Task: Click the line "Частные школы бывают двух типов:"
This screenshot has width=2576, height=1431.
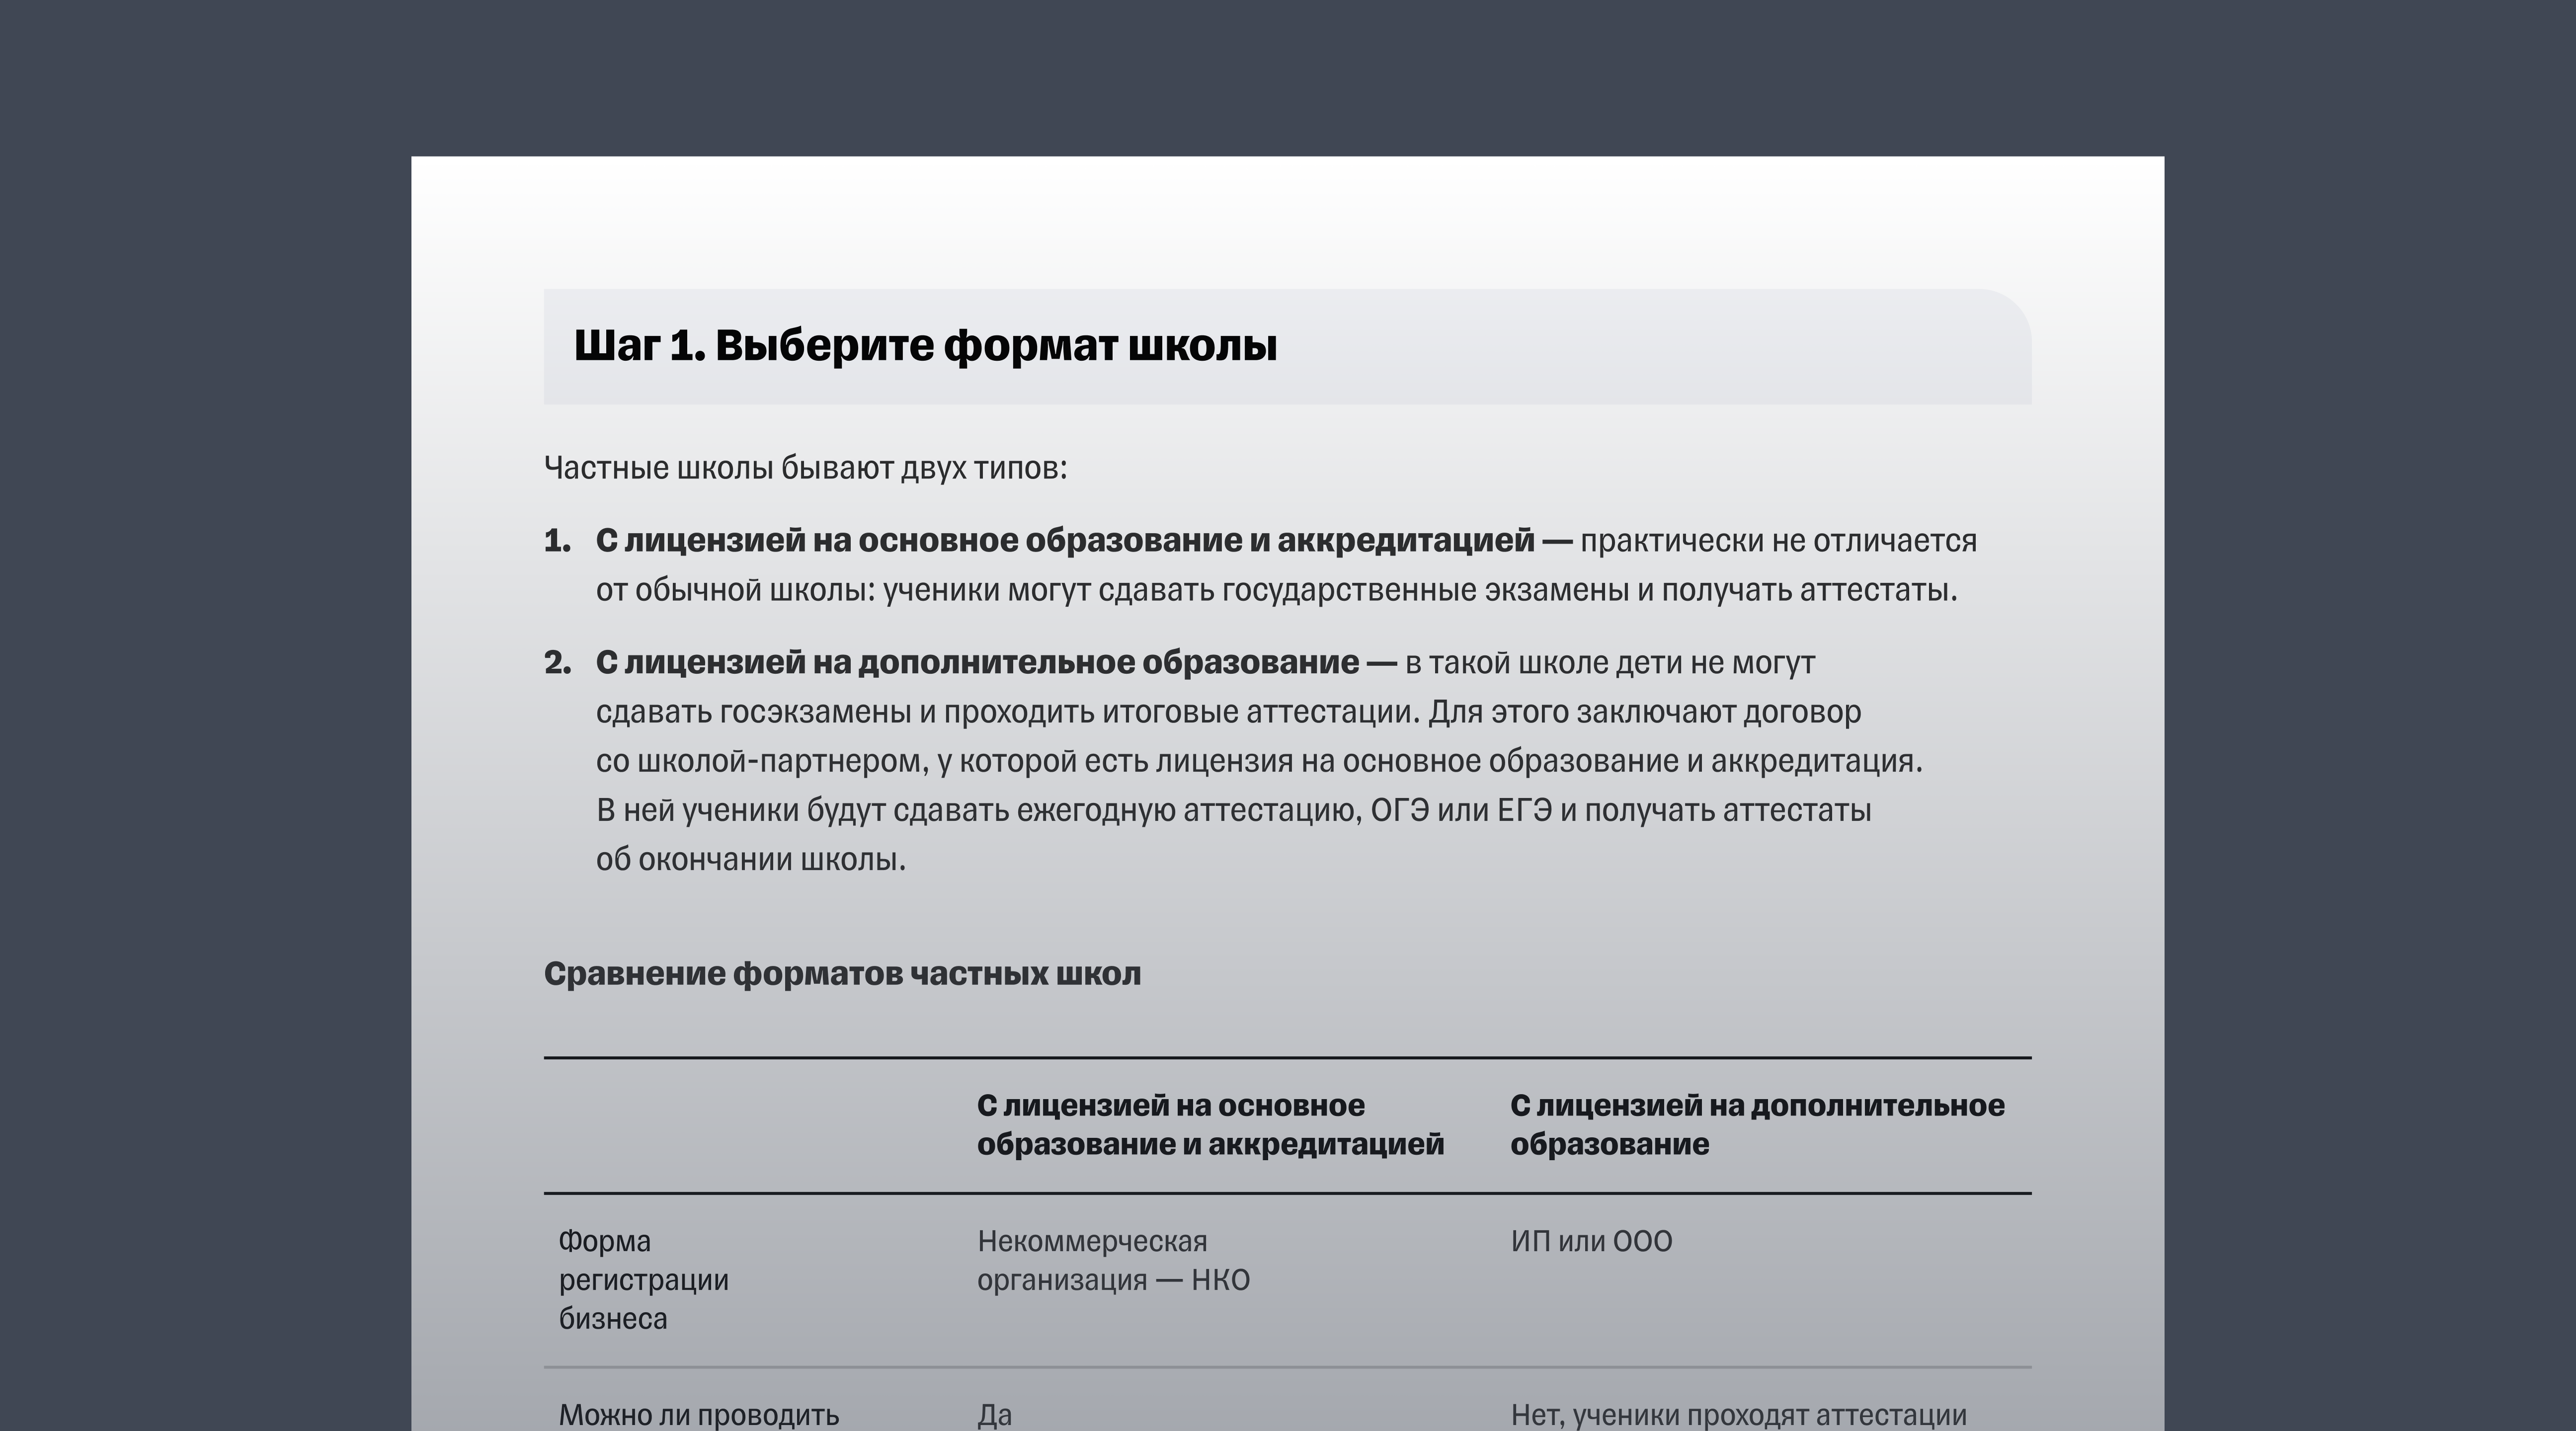Action: [x=805, y=468]
